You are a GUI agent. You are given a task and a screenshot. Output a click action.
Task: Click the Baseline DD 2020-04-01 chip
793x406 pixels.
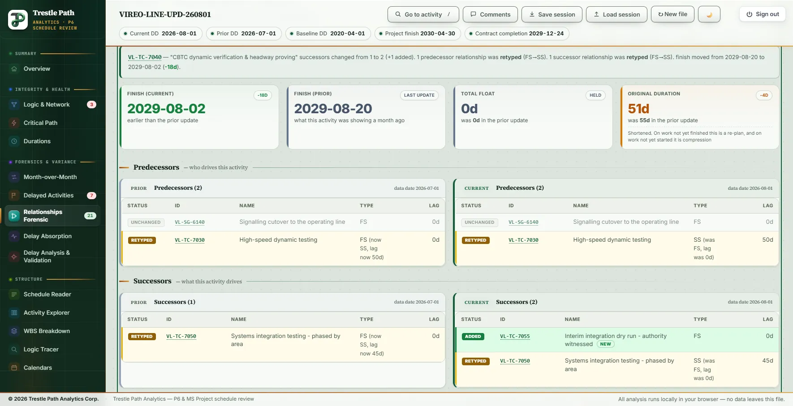[328, 34]
